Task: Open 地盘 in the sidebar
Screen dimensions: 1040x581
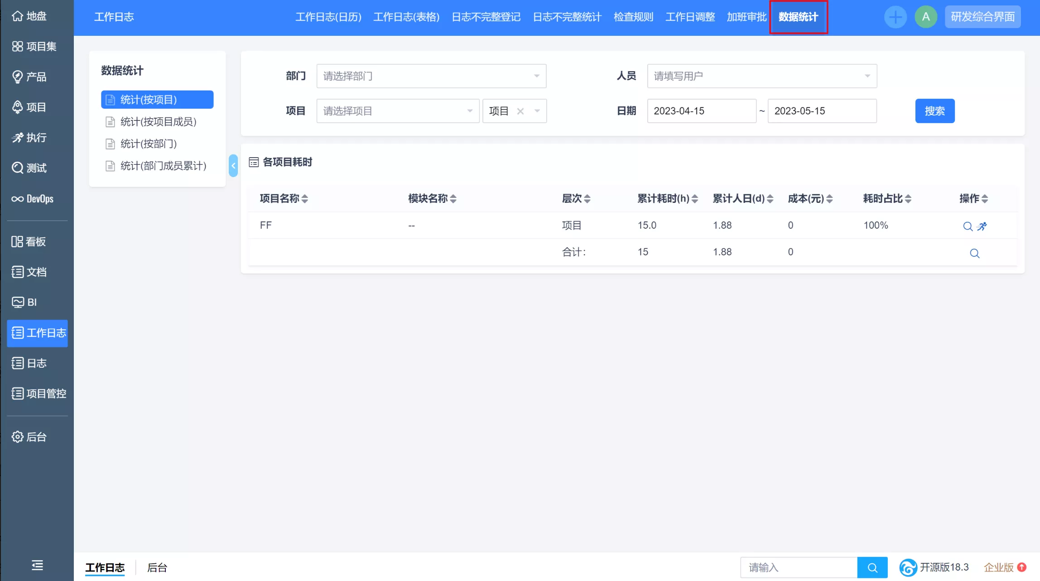Action: [x=30, y=16]
